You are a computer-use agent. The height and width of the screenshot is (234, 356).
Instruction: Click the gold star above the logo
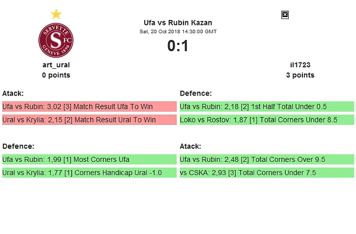click(56, 14)
